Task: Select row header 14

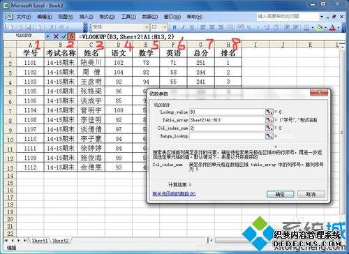Action: point(10,176)
